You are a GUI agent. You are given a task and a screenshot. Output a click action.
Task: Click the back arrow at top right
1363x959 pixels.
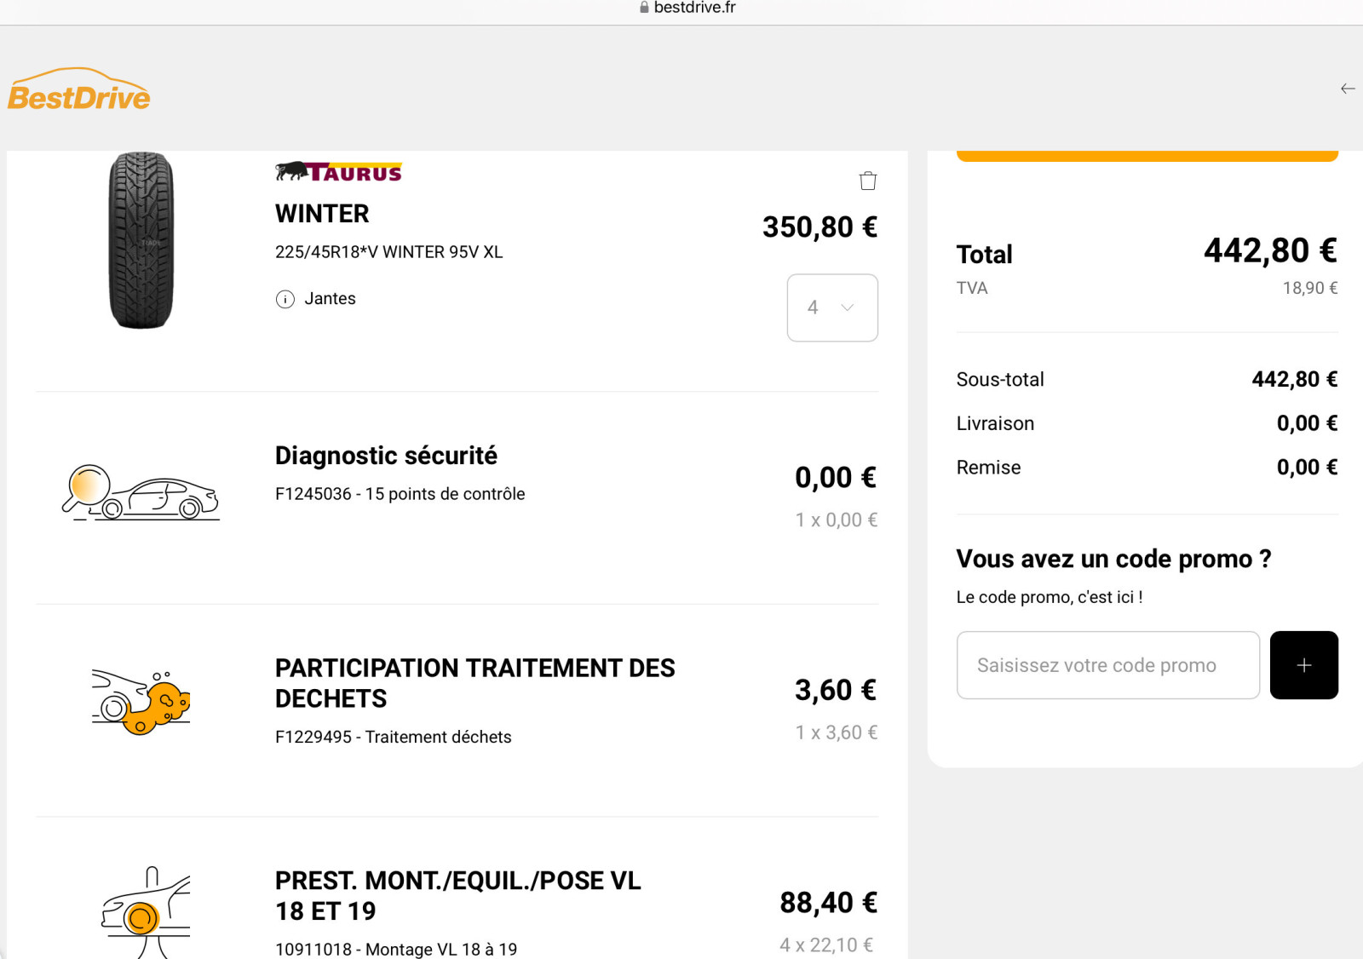coord(1347,89)
